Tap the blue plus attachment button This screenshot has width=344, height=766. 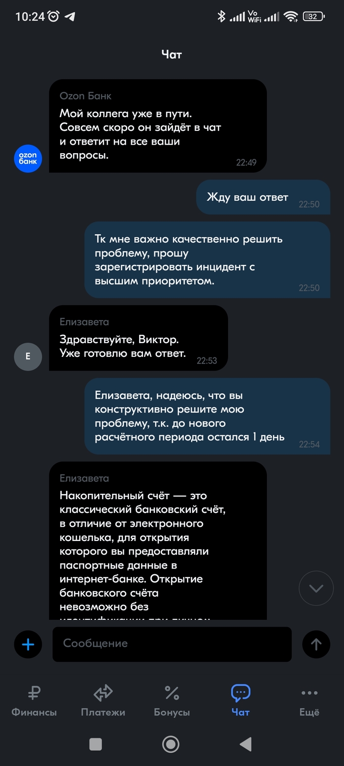point(28,644)
